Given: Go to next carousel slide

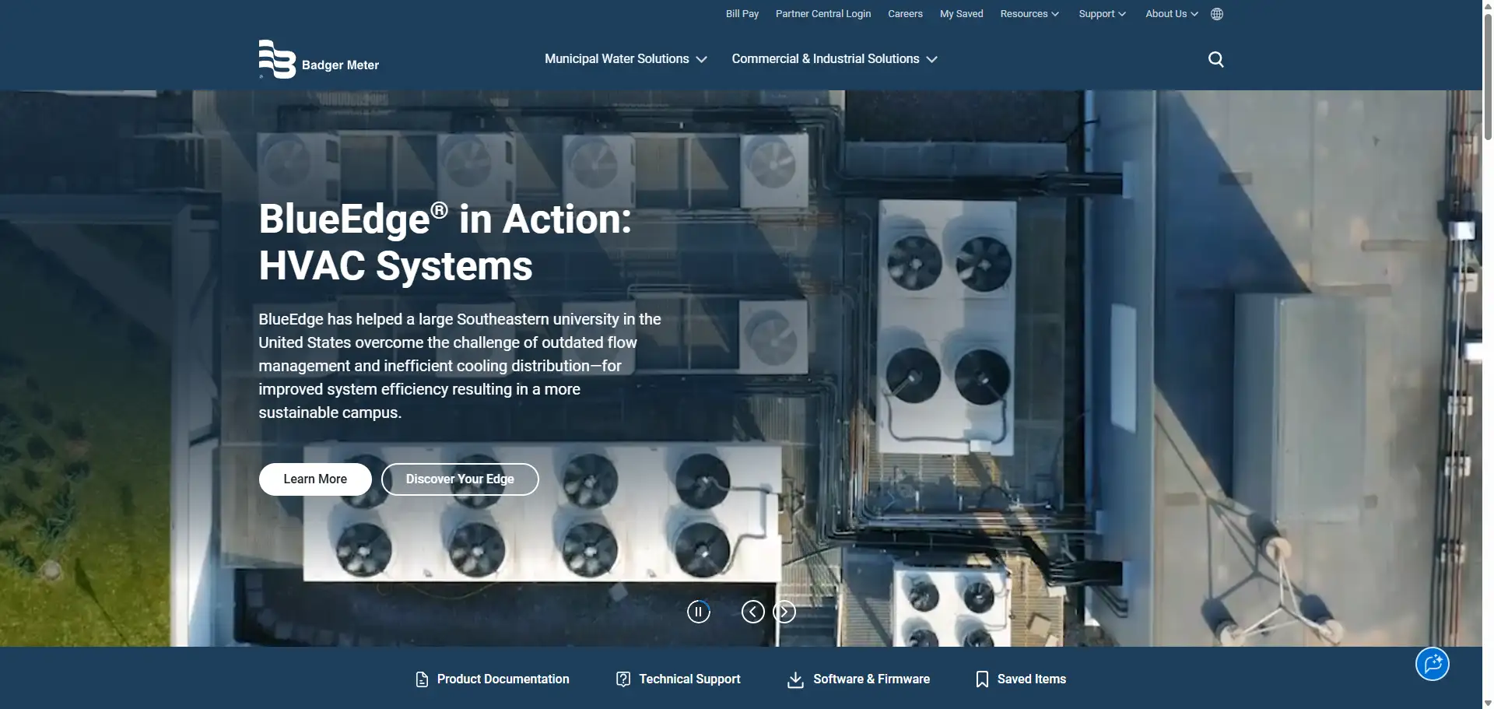Looking at the screenshot, I should (x=784, y=612).
